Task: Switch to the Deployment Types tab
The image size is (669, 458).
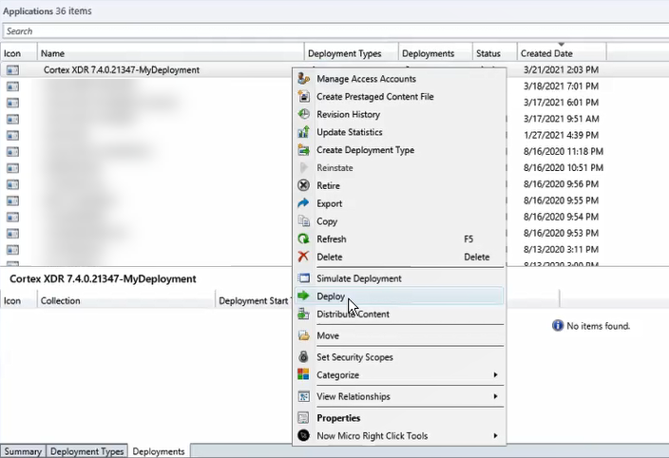Action: pos(86,451)
